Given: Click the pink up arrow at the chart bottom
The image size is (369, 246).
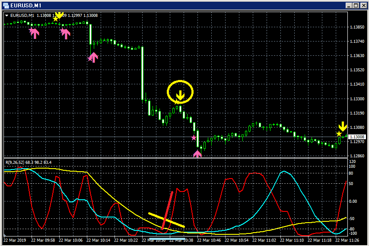Looking at the screenshot, I should (x=197, y=154).
